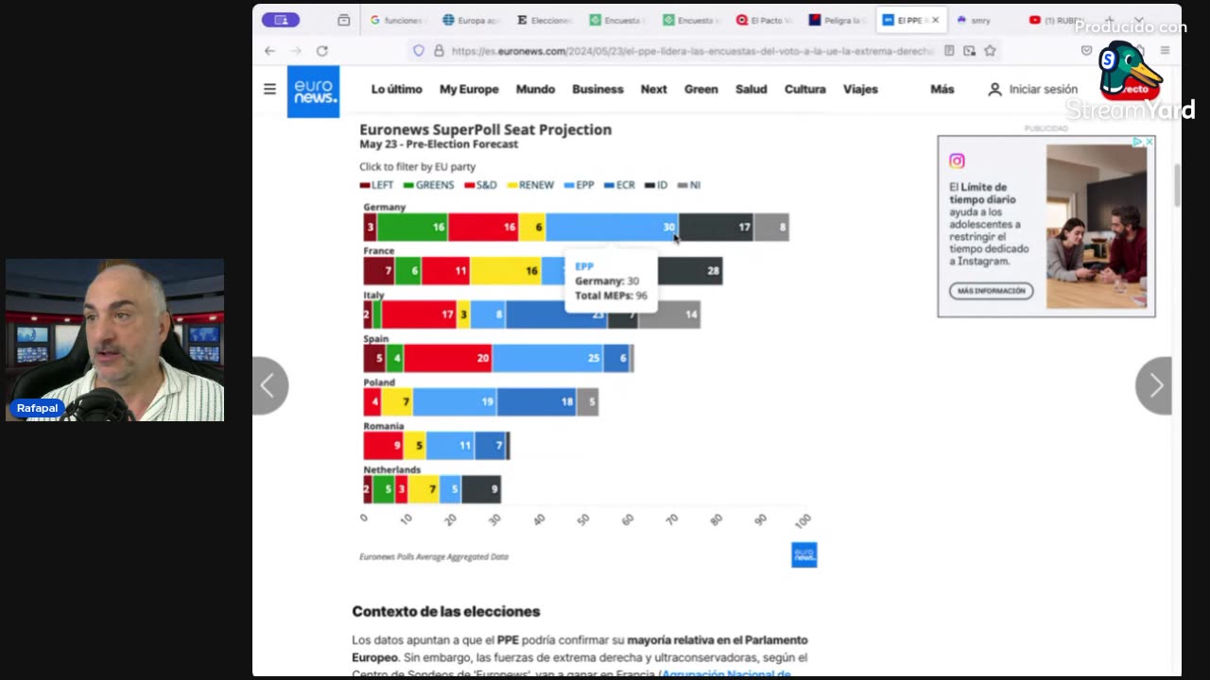1210x680 pixels.
Task: Expand the Más navigation menu
Action: [x=942, y=89]
